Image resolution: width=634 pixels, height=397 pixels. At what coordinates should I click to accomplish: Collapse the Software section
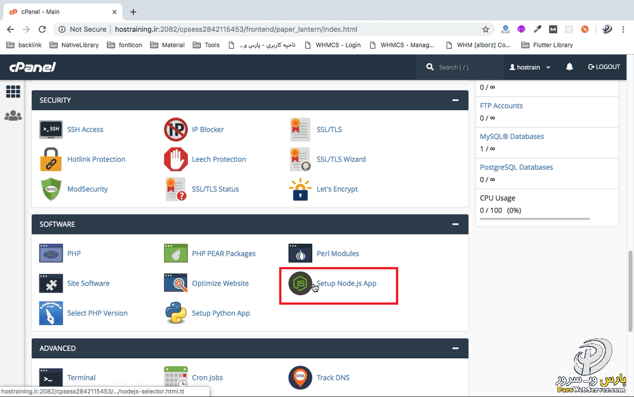click(x=455, y=224)
